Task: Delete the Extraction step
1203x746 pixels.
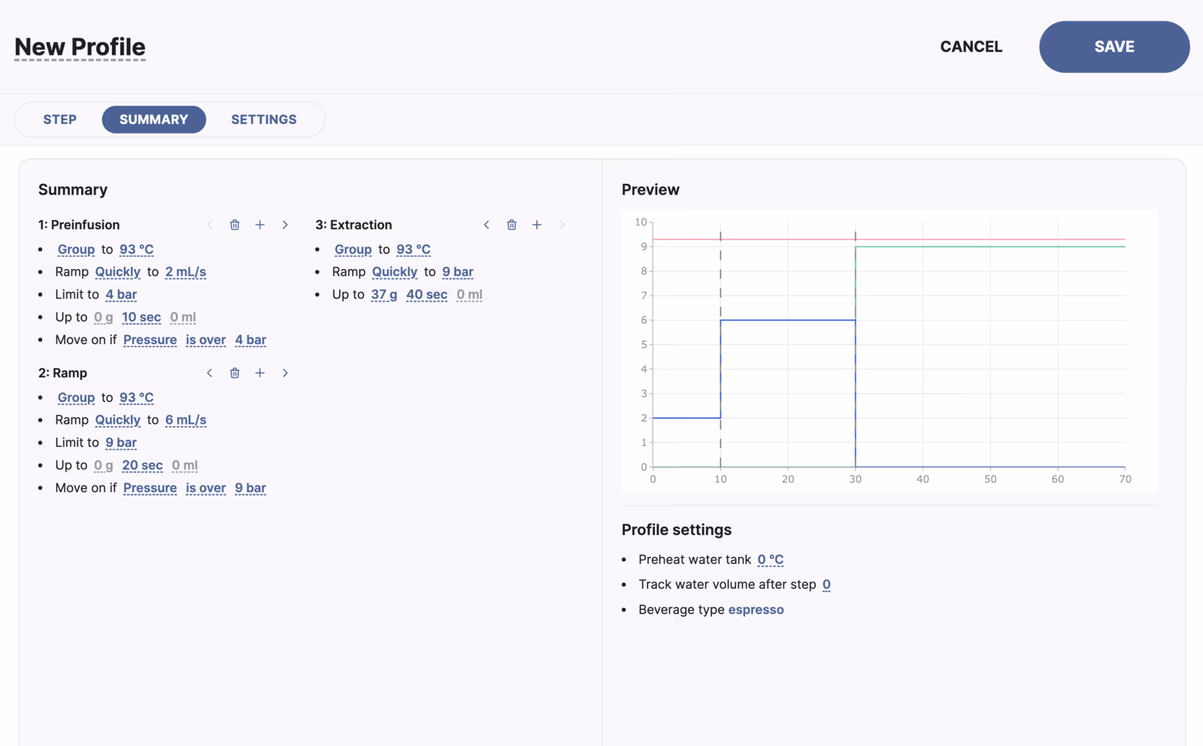Action: coord(511,225)
